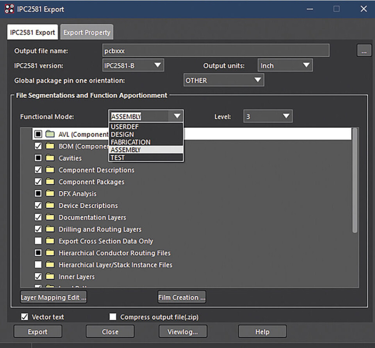
Task: Open the Level dropdown
Action: pyautogui.click(x=268, y=116)
